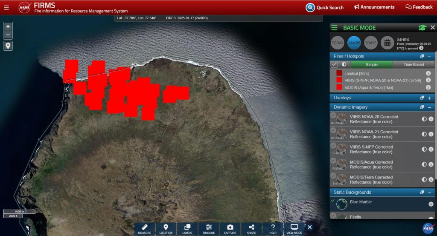Select the 7DAYS time range
437x236 pixels.
tap(371, 43)
